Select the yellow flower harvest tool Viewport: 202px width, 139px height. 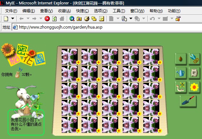coord(194,87)
